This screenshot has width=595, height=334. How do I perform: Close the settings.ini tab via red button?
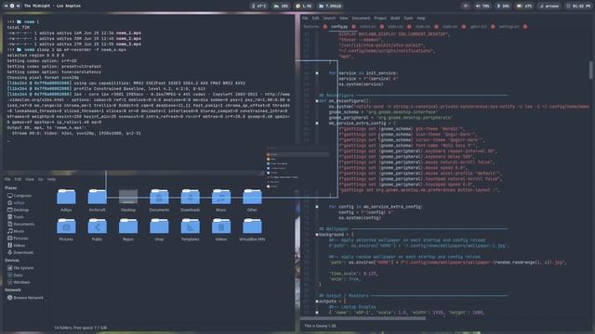[525, 27]
